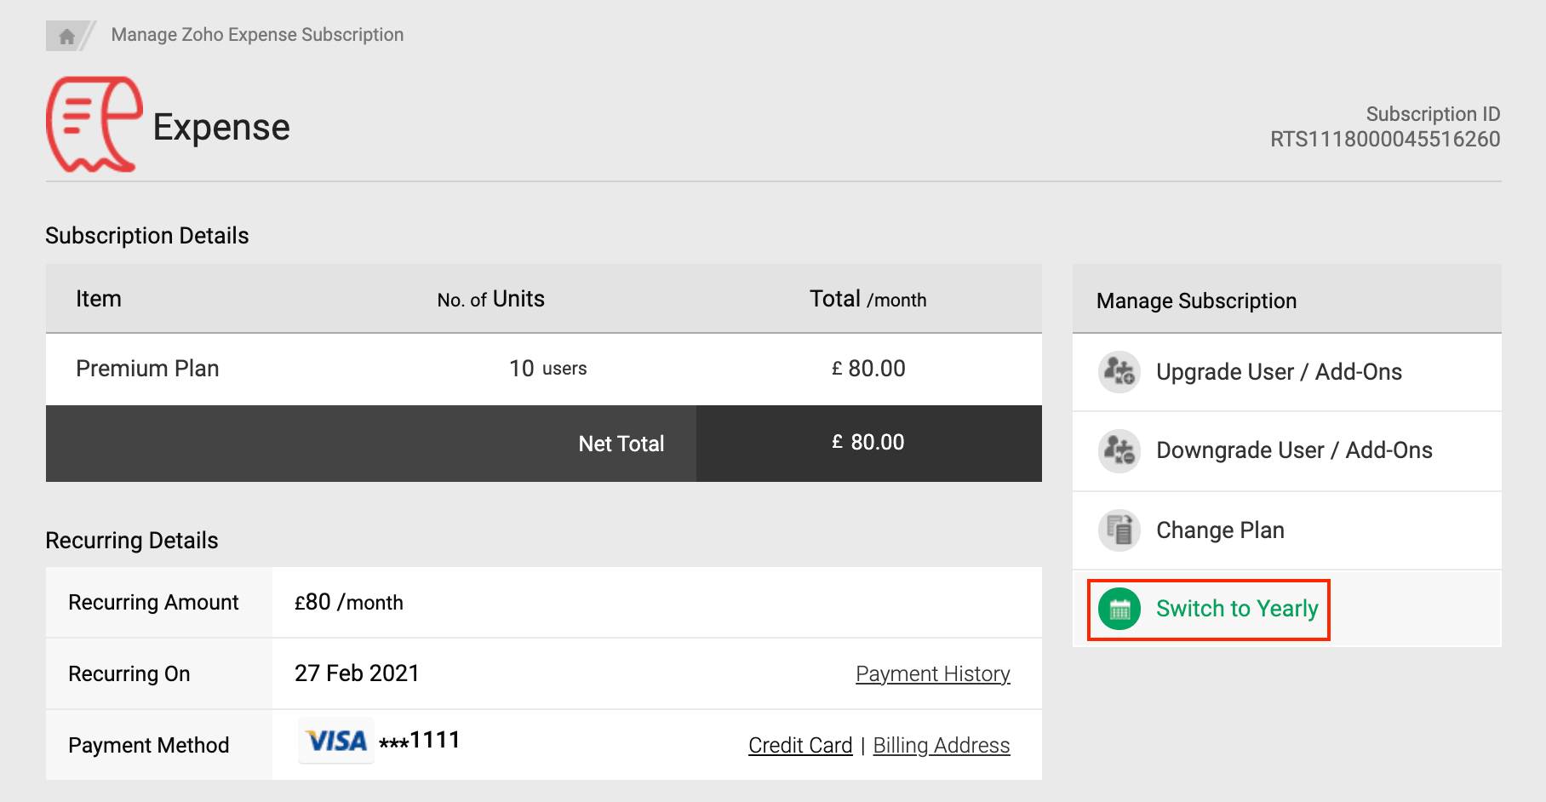Image resolution: width=1546 pixels, height=802 pixels.
Task: Open Upgrade User / Add-Ons option
Action: 1278,372
